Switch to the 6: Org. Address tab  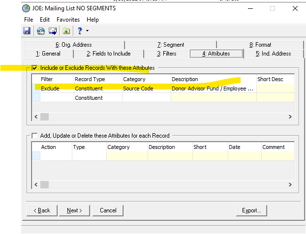[74, 45]
